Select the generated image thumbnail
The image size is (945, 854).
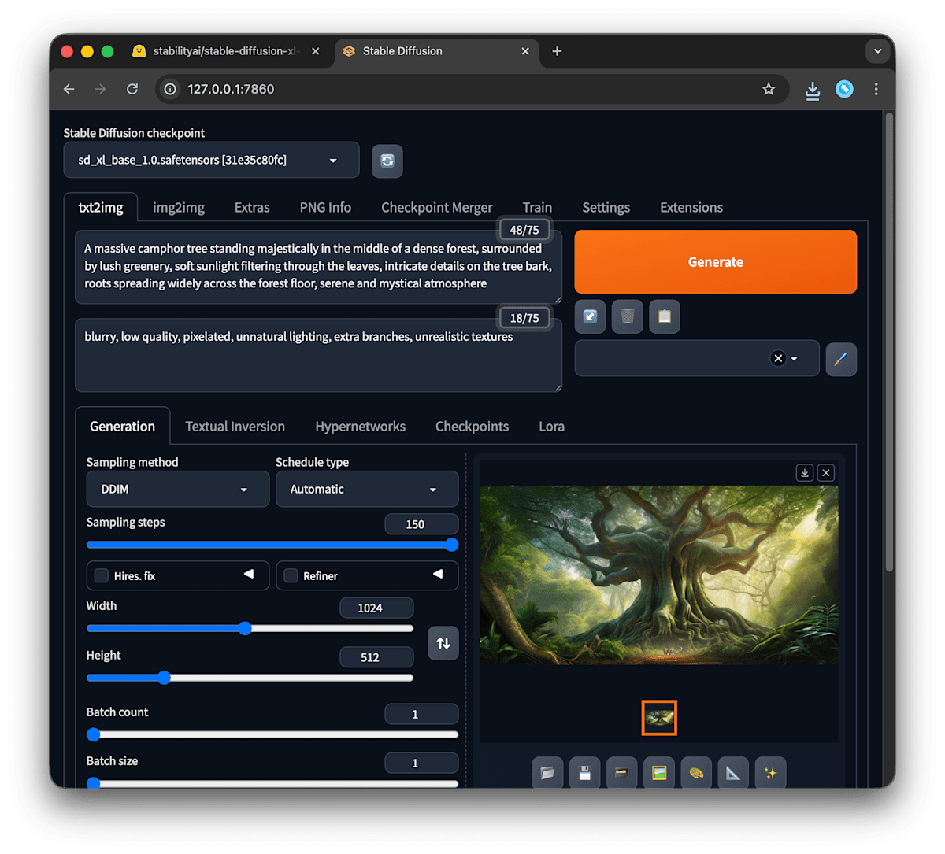(659, 718)
